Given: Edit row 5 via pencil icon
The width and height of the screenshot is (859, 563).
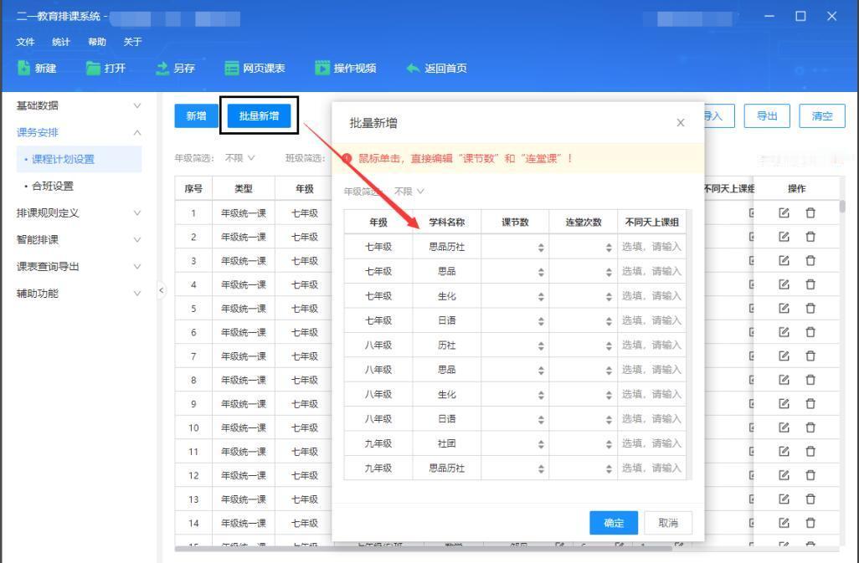Looking at the screenshot, I should tap(784, 308).
